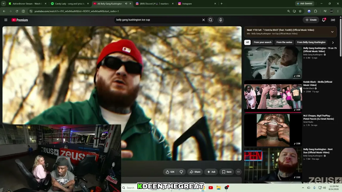Viewport: 342px width, 192px height.
Task: Open Kodak Black Skrilla thumbnail
Action: [x=273, y=97]
